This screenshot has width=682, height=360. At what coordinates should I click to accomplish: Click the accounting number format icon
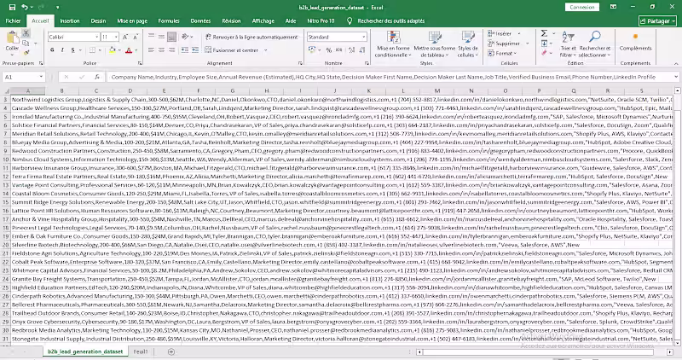[312, 50]
